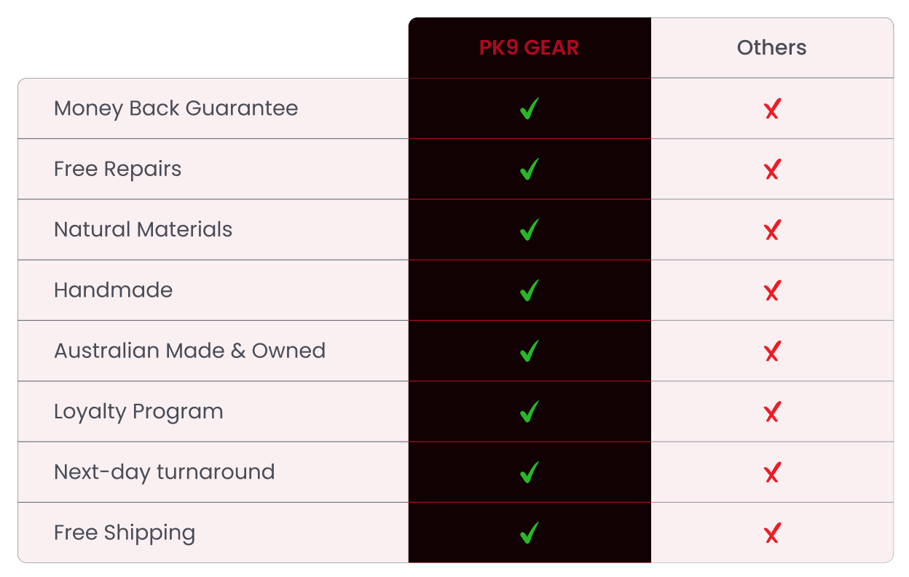Click red cross for Money Back Guarantee
909x577 pixels.
(772, 110)
